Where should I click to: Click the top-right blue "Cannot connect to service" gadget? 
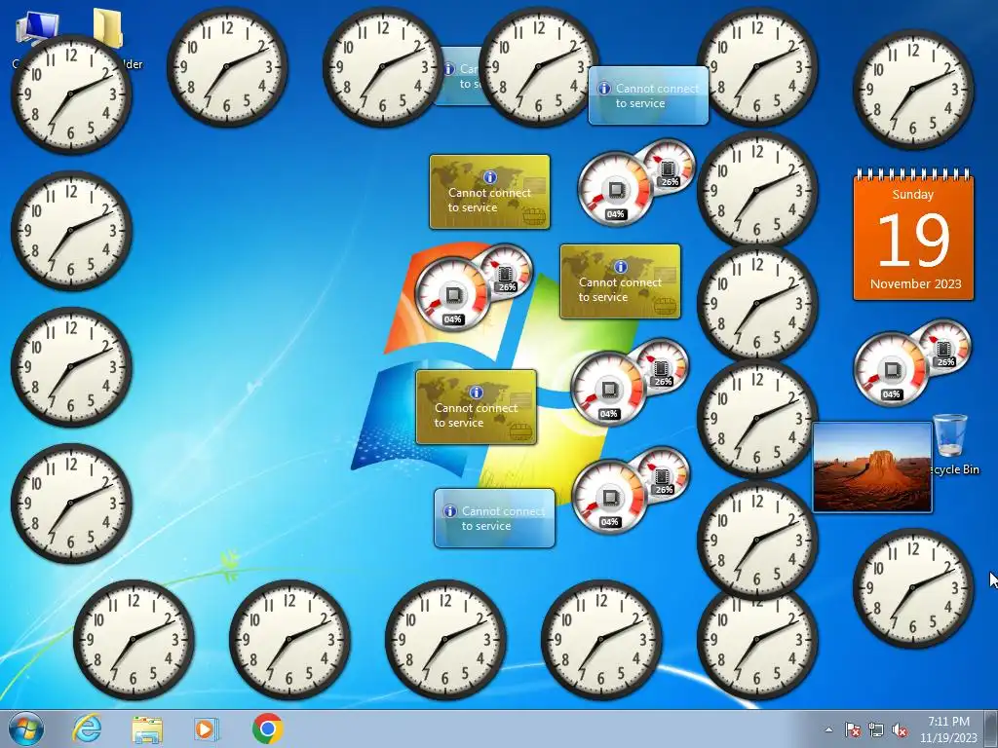point(648,95)
